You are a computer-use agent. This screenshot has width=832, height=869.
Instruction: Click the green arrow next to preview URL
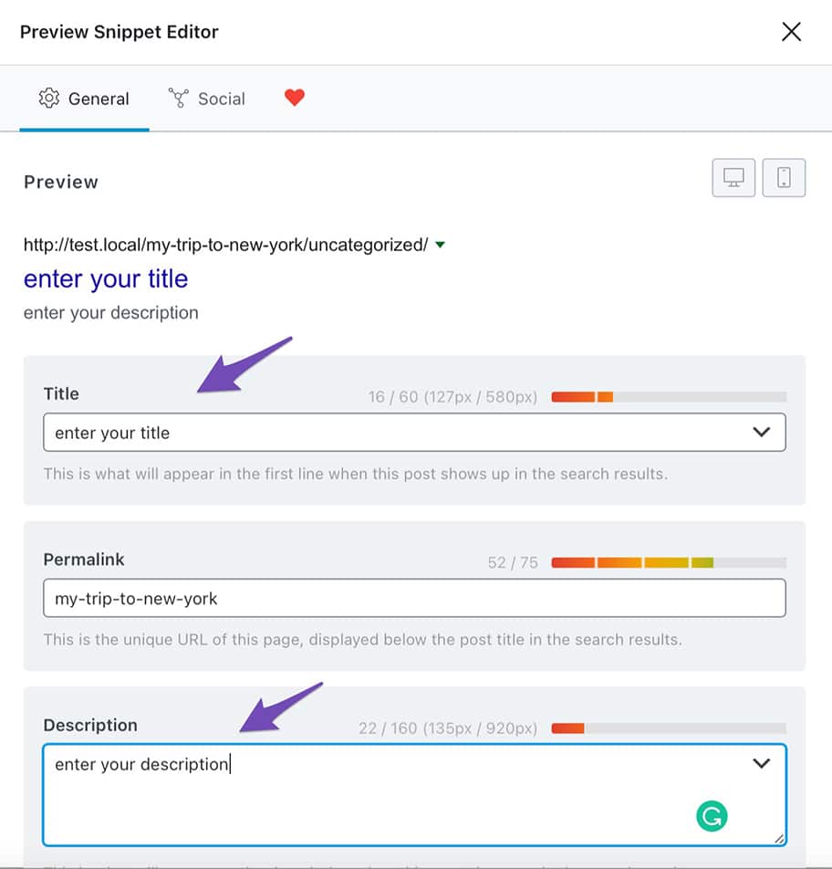441,245
